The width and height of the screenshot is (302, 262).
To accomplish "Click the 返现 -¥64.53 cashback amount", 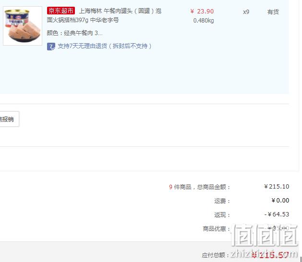I will tap(277, 214).
